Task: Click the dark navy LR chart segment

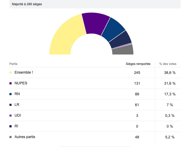Action: point(121,40)
